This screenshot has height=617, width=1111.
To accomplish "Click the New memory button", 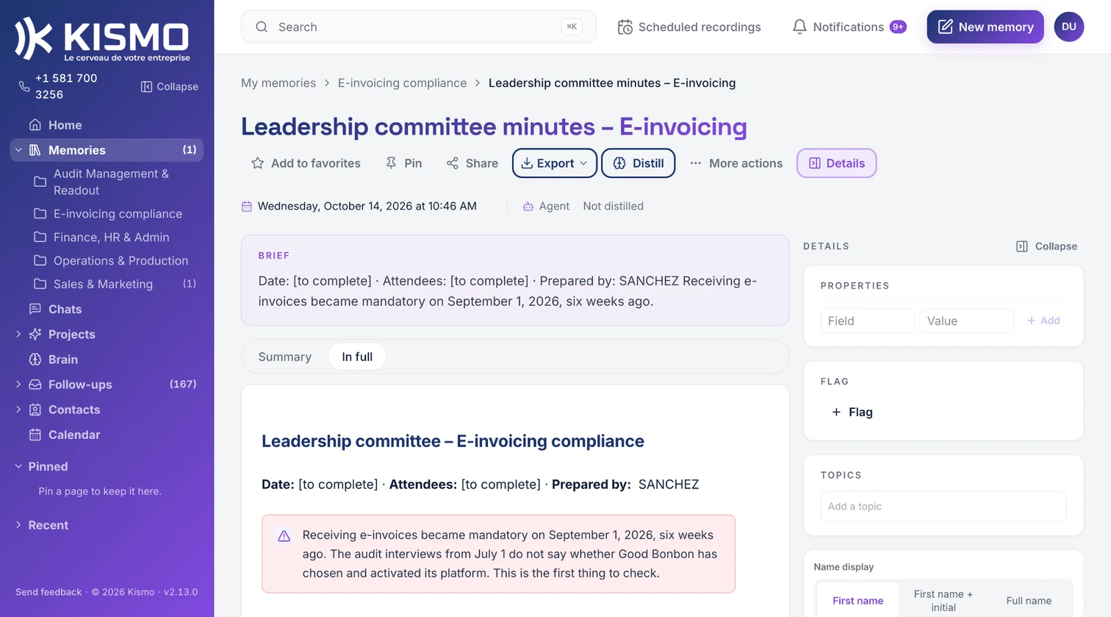I will (x=985, y=27).
